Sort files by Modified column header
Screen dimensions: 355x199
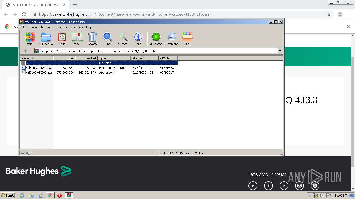[144, 58]
